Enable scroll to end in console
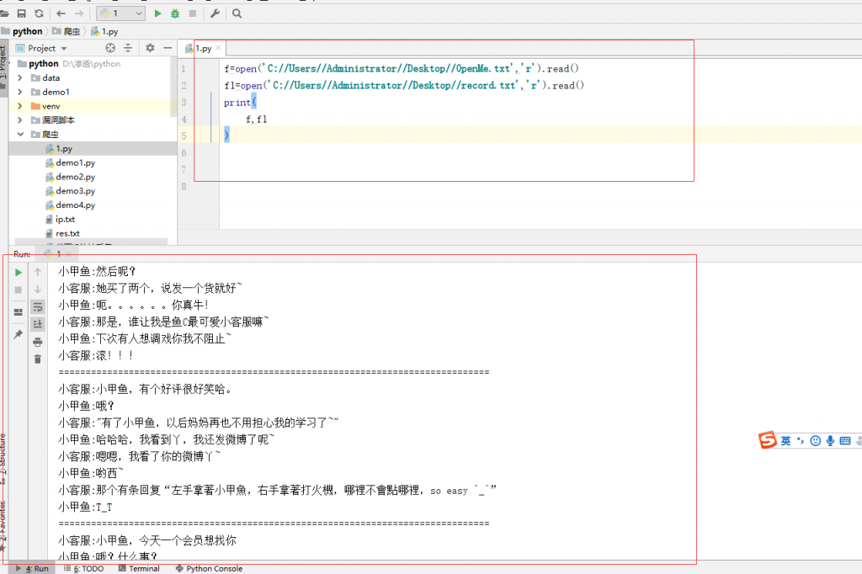This screenshot has width=862, height=574. tap(38, 324)
